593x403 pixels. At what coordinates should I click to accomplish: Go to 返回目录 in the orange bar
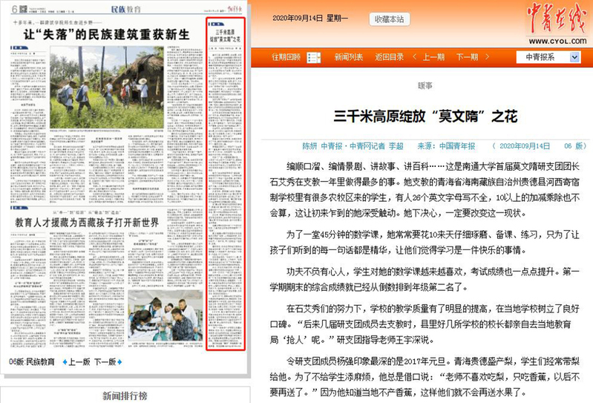coord(389,57)
